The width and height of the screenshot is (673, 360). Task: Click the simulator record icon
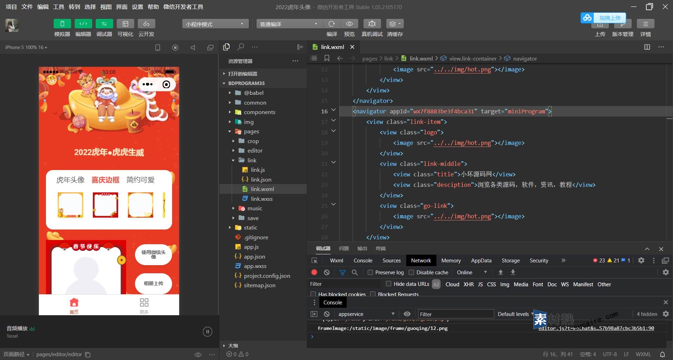pos(175,47)
